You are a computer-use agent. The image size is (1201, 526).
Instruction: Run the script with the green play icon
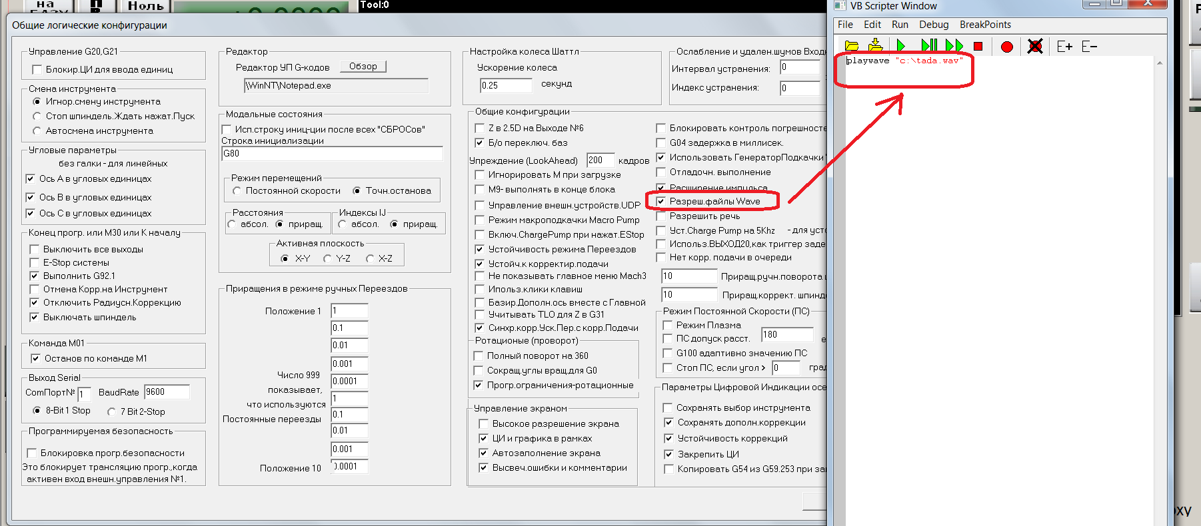(x=901, y=46)
